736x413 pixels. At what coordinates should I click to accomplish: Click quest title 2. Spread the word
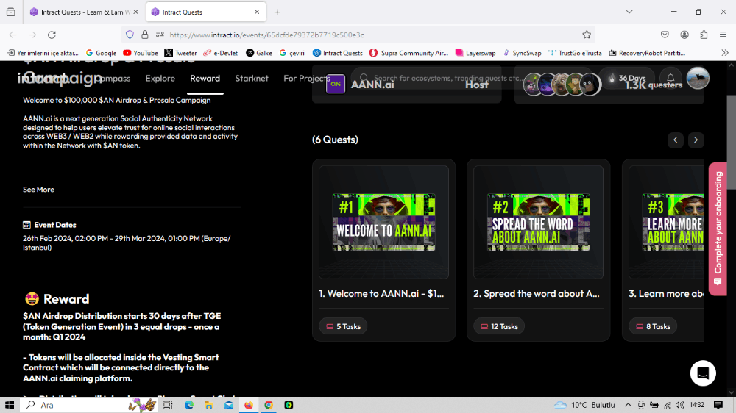pos(537,294)
